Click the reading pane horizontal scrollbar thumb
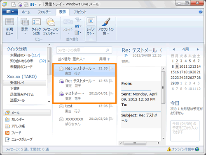206x155 pixels. click(135, 143)
